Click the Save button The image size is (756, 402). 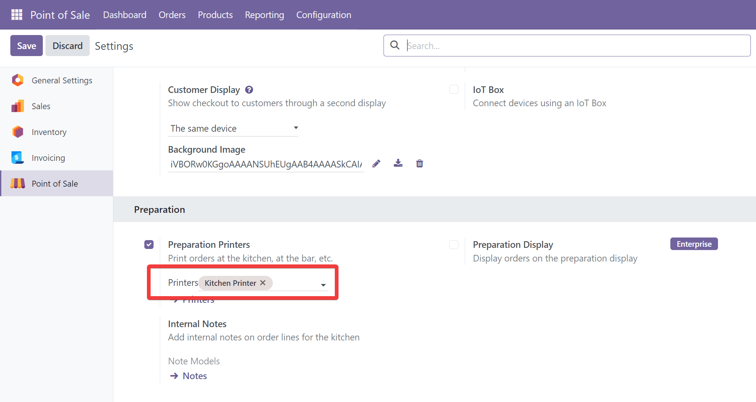coord(27,46)
